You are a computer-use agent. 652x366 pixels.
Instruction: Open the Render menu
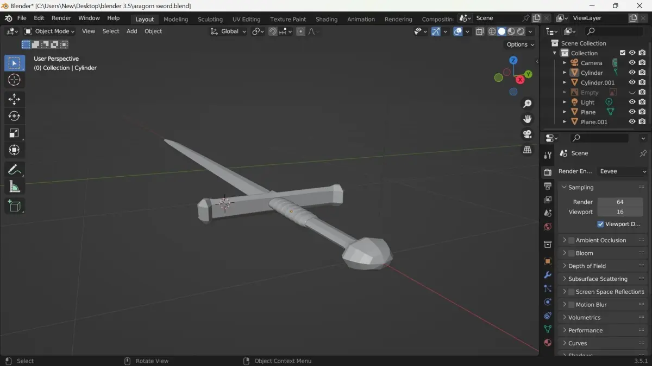tap(61, 18)
